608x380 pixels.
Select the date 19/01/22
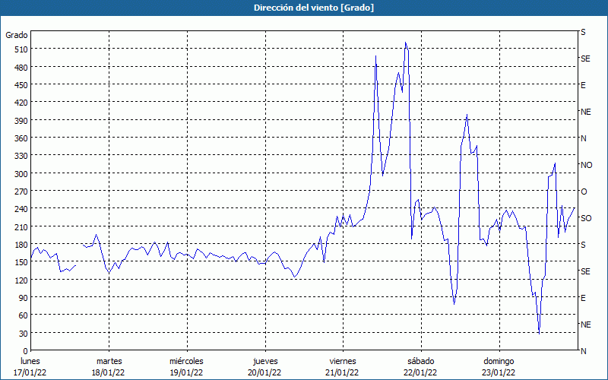click(186, 372)
